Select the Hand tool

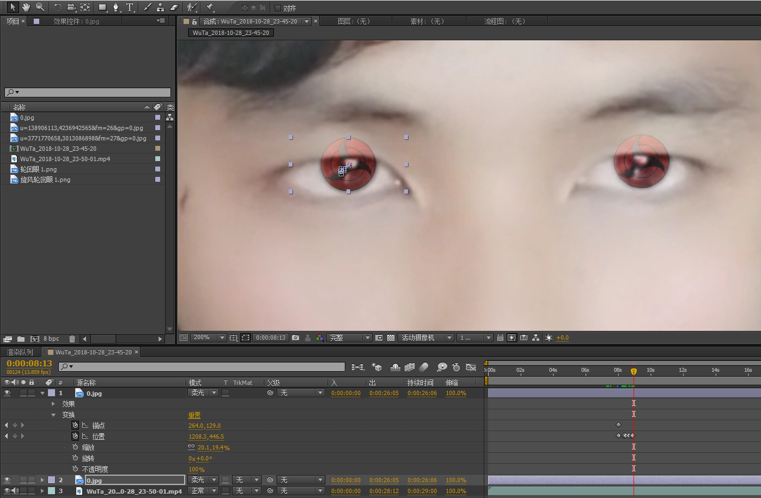[26, 7]
